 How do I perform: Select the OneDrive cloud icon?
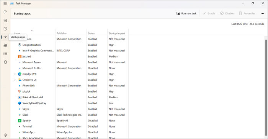20,80
